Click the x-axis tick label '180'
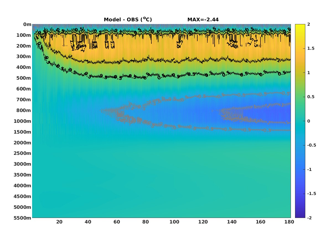323x242 pixels. coord(290,222)
